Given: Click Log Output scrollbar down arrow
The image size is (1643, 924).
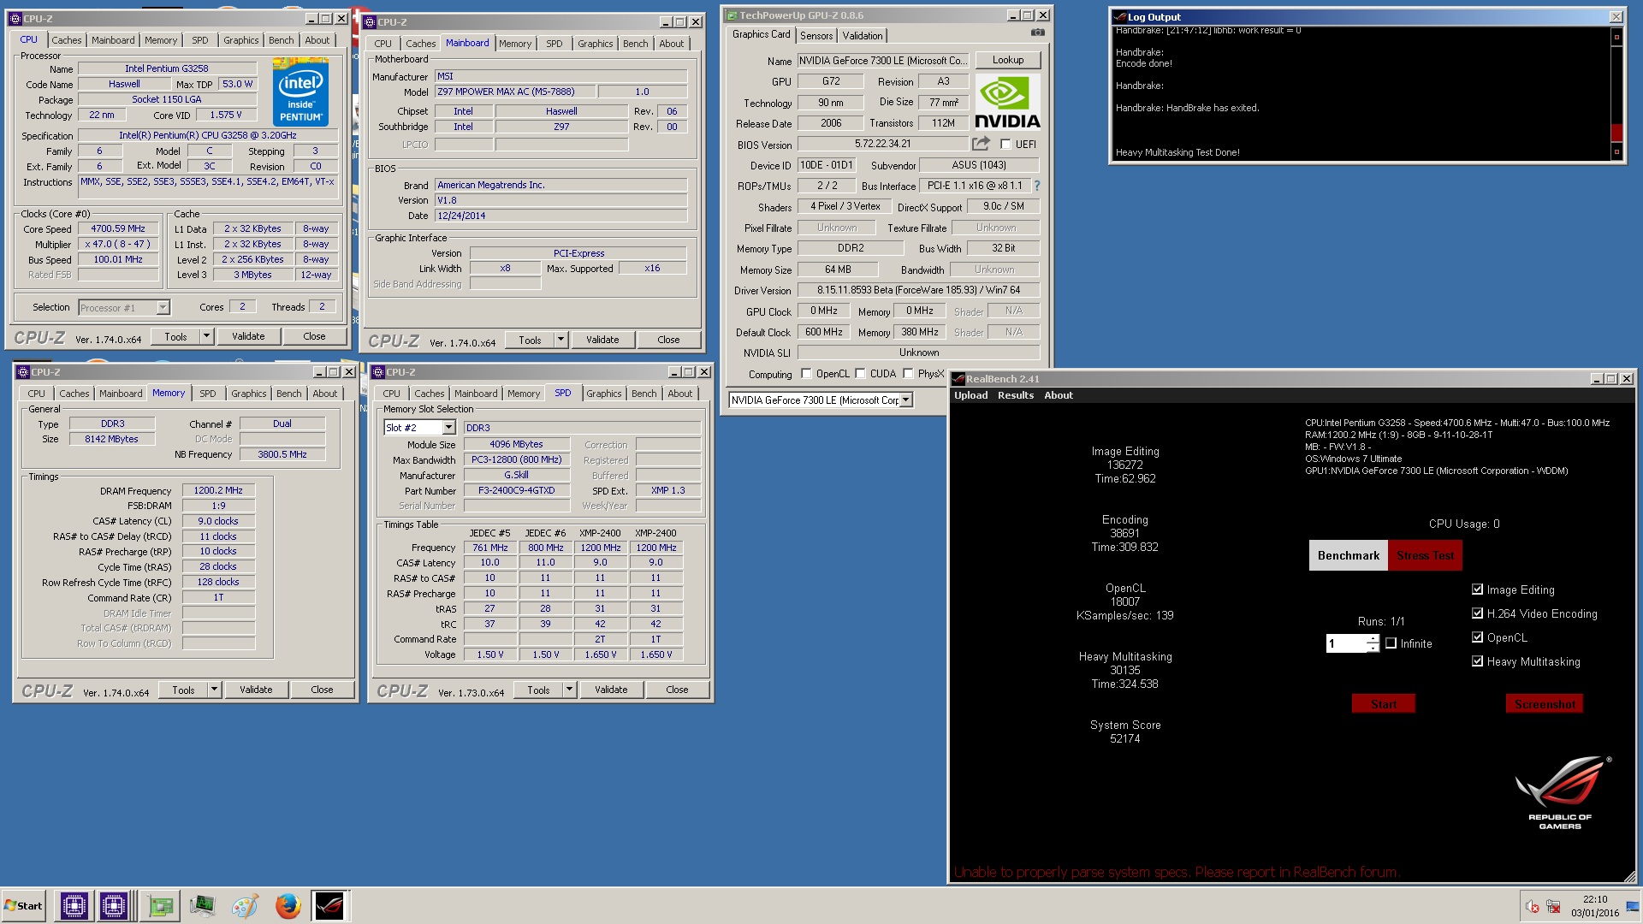Looking at the screenshot, I should tap(1616, 151).
